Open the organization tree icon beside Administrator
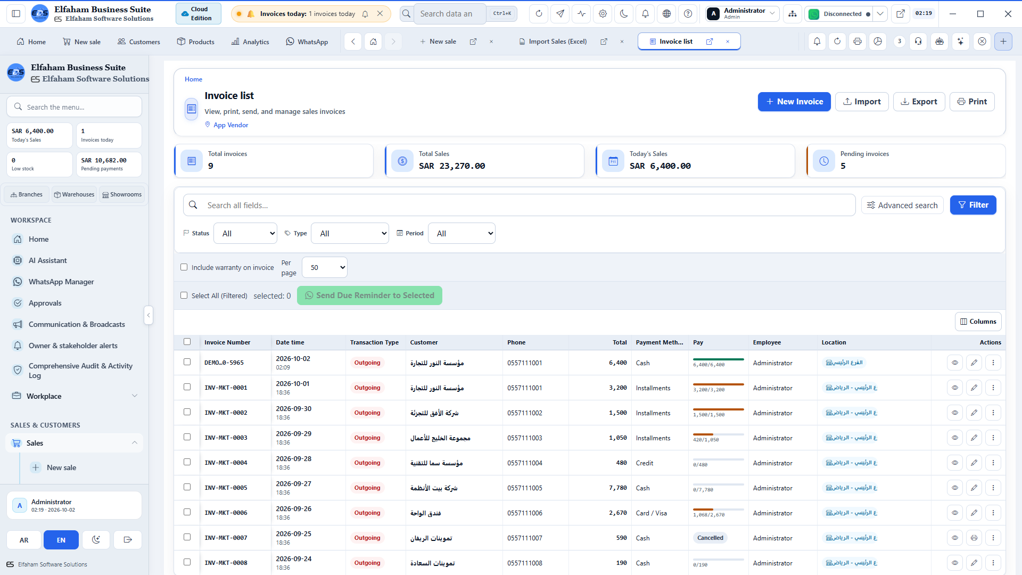This screenshot has height=575, width=1022. click(x=793, y=14)
